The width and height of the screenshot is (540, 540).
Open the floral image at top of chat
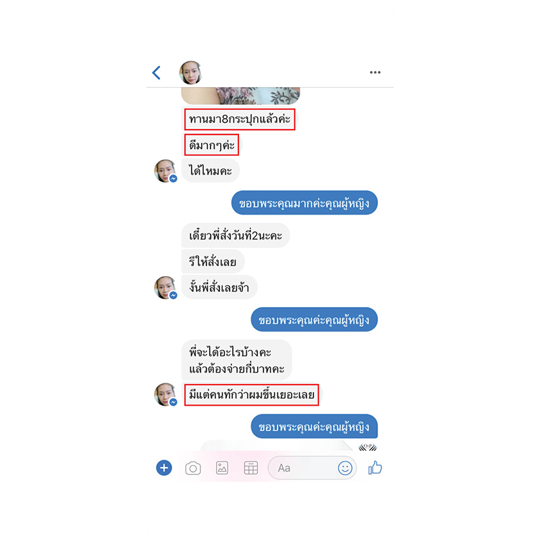(240, 96)
